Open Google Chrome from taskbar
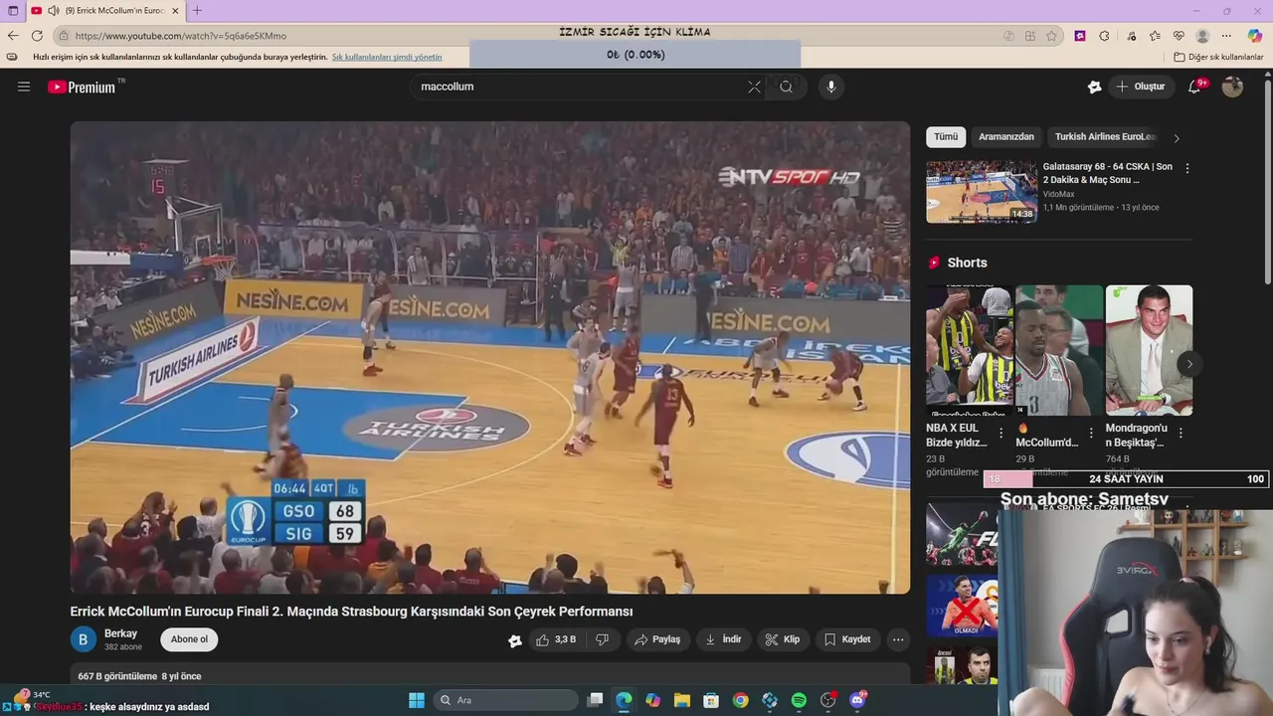 (x=740, y=700)
